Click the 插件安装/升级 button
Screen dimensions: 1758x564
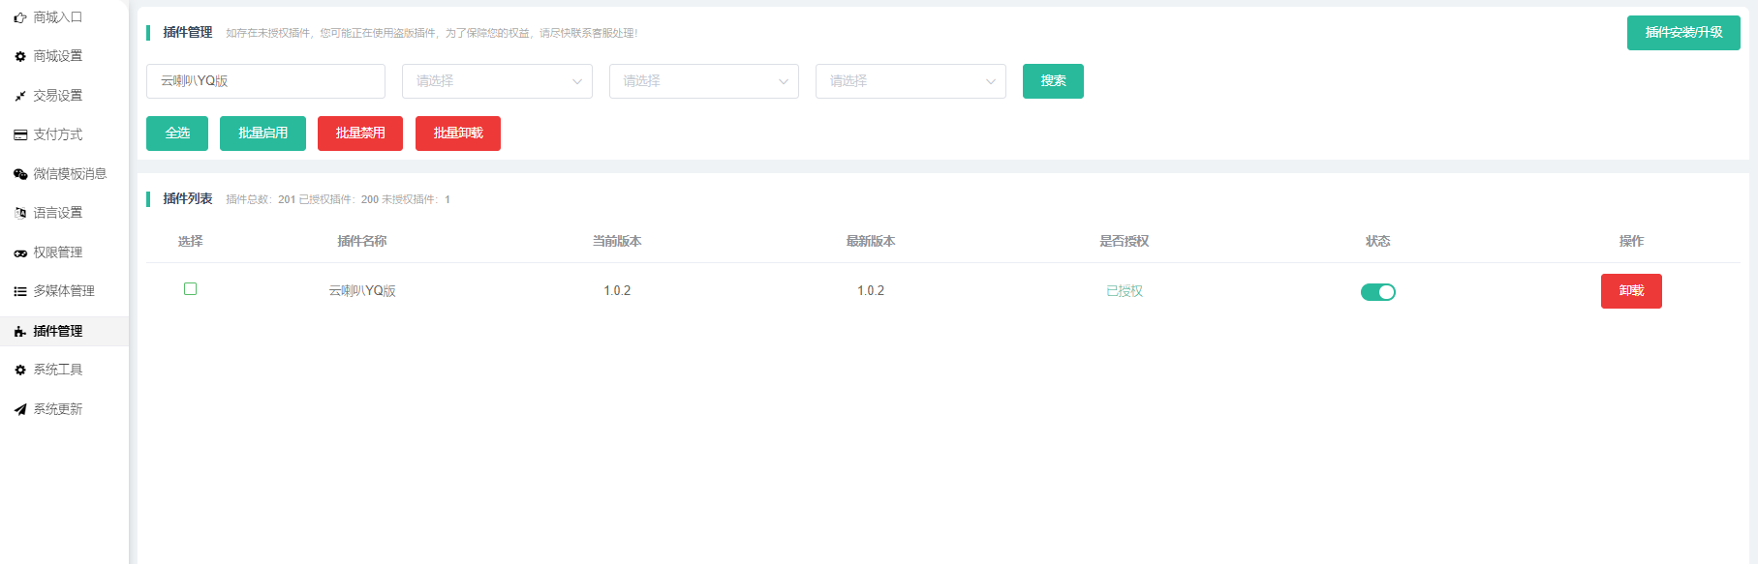[x=1683, y=33]
